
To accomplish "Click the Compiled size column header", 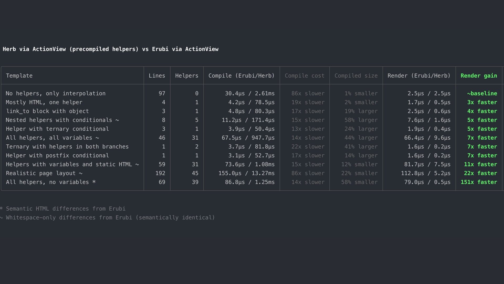I will 356,76.
